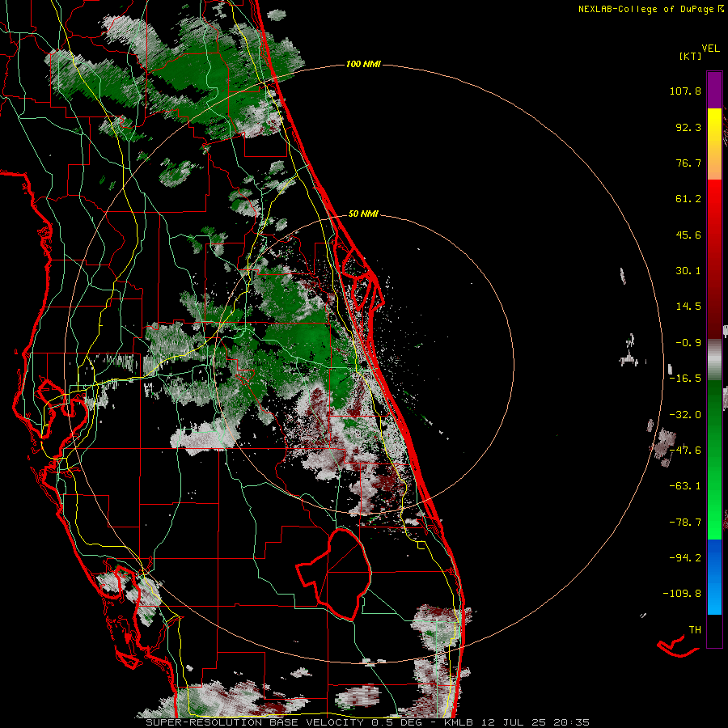Click the purple segment of velocity scale
The image size is (728, 728).
714,90
